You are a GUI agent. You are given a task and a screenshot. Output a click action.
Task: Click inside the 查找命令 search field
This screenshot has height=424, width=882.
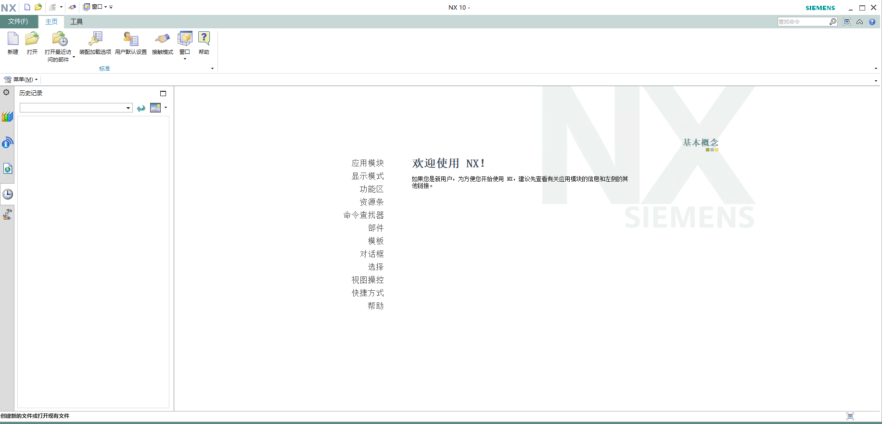[803, 22]
